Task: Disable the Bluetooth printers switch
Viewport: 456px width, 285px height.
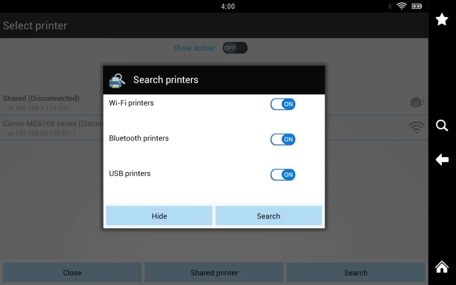Action: click(283, 139)
